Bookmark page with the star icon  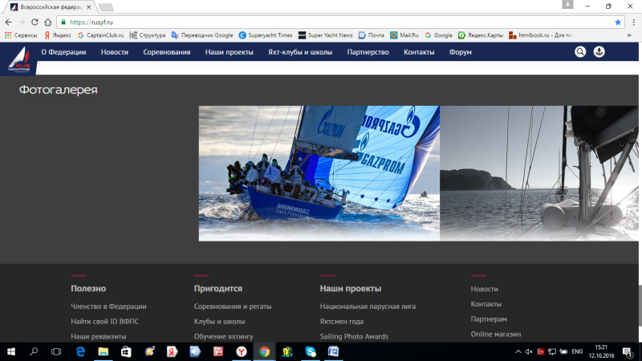(x=618, y=22)
